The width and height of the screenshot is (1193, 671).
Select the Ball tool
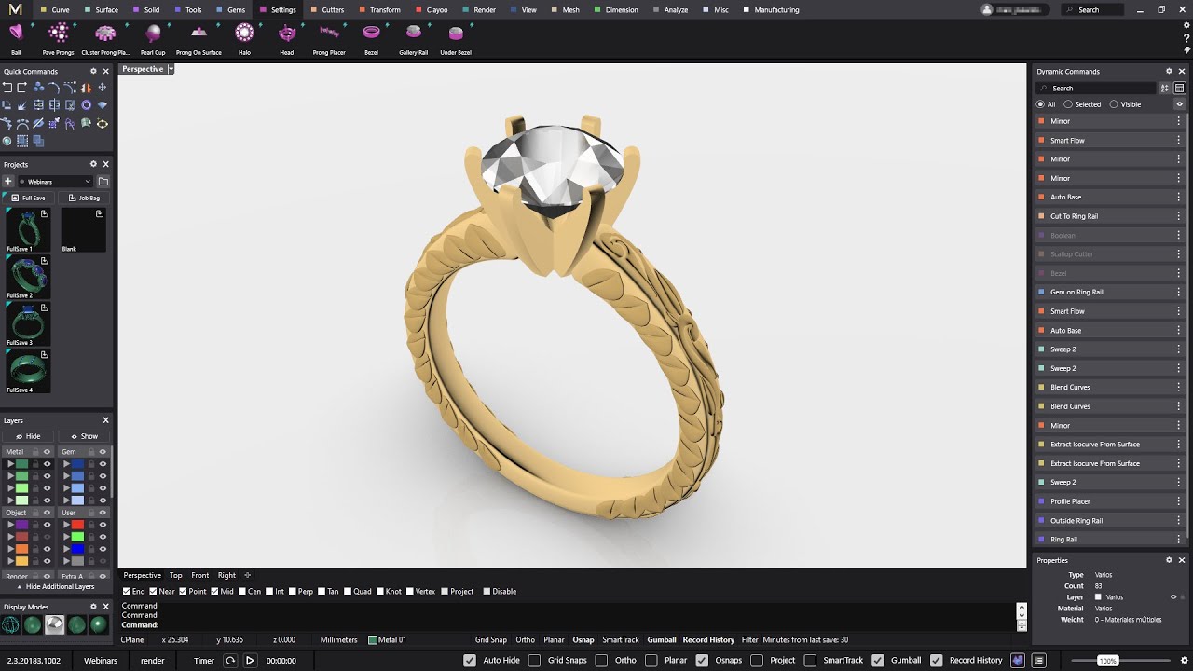pyautogui.click(x=16, y=38)
